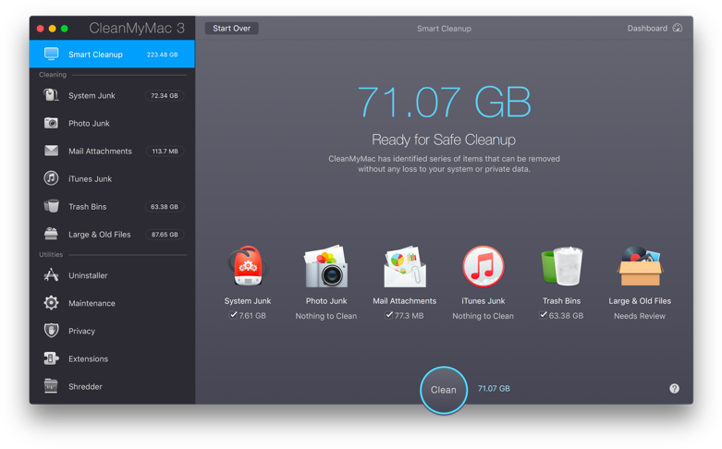Click the Trash Bins icon in sidebar
This screenshot has width=722, height=449.
(x=51, y=206)
